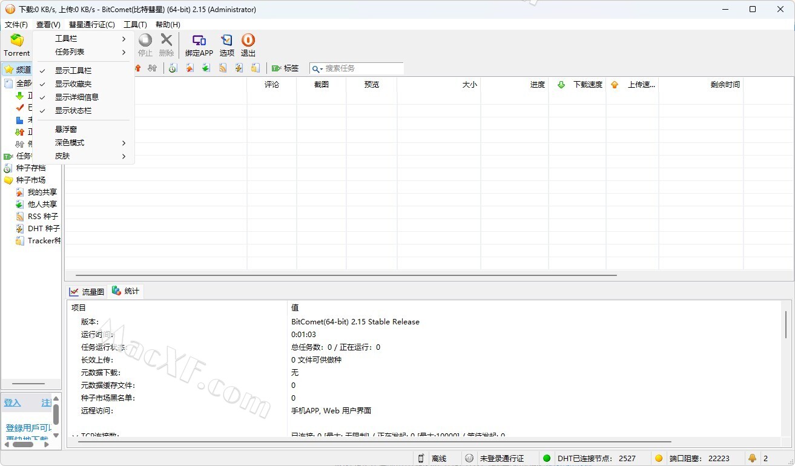Click the RSS feed filter icon
Screen dimensions: 795x466
[223, 68]
